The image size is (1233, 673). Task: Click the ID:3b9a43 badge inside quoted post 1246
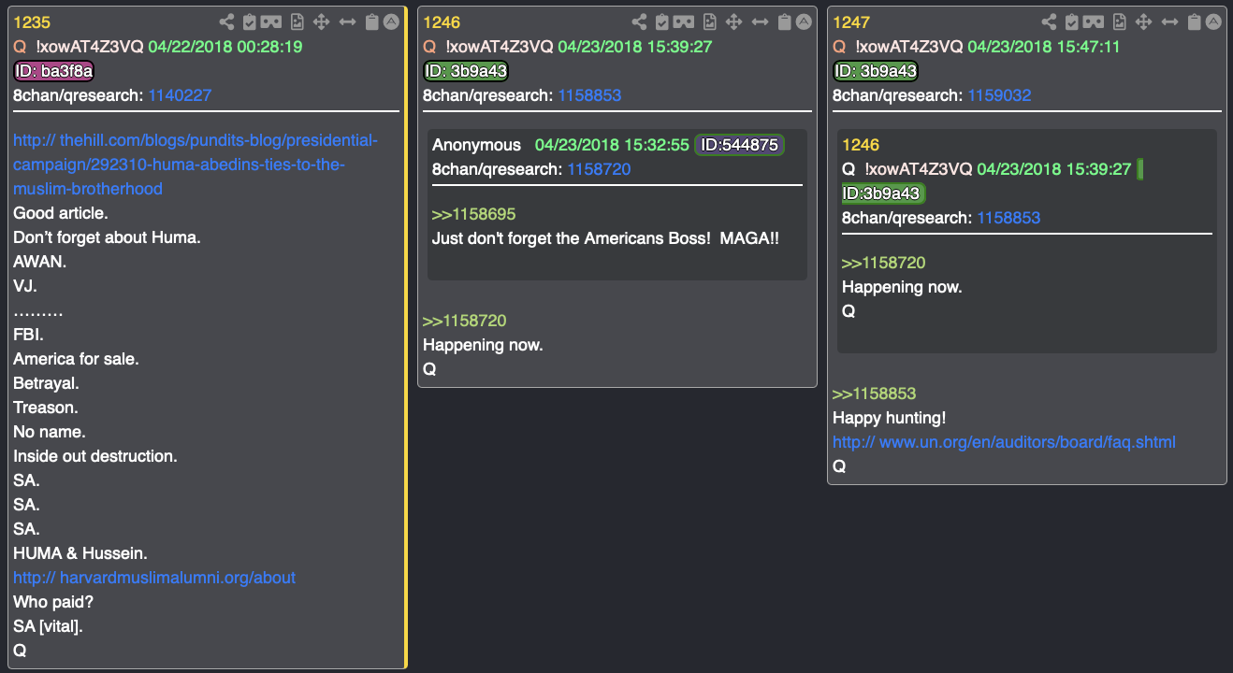click(x=883, y=193)
